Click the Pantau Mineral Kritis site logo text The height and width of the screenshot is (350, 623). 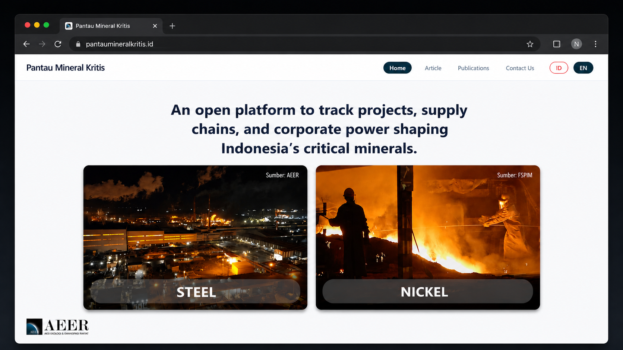click(66, 68)
